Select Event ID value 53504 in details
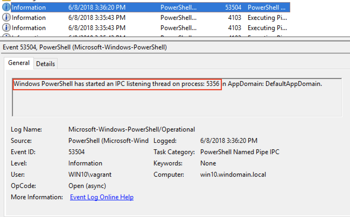350x217 pixels. pos(76,152)
